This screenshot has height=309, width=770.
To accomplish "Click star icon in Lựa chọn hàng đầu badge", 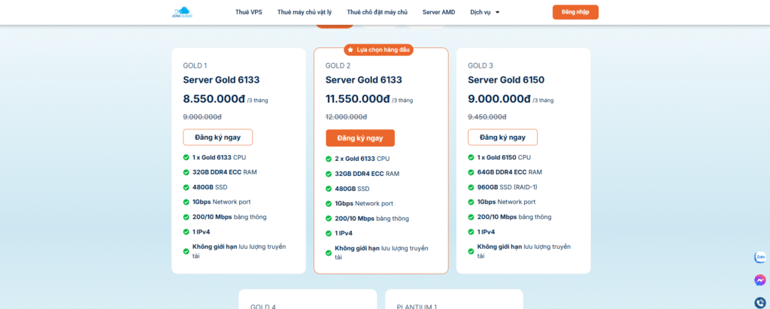I will coord(350,50).
